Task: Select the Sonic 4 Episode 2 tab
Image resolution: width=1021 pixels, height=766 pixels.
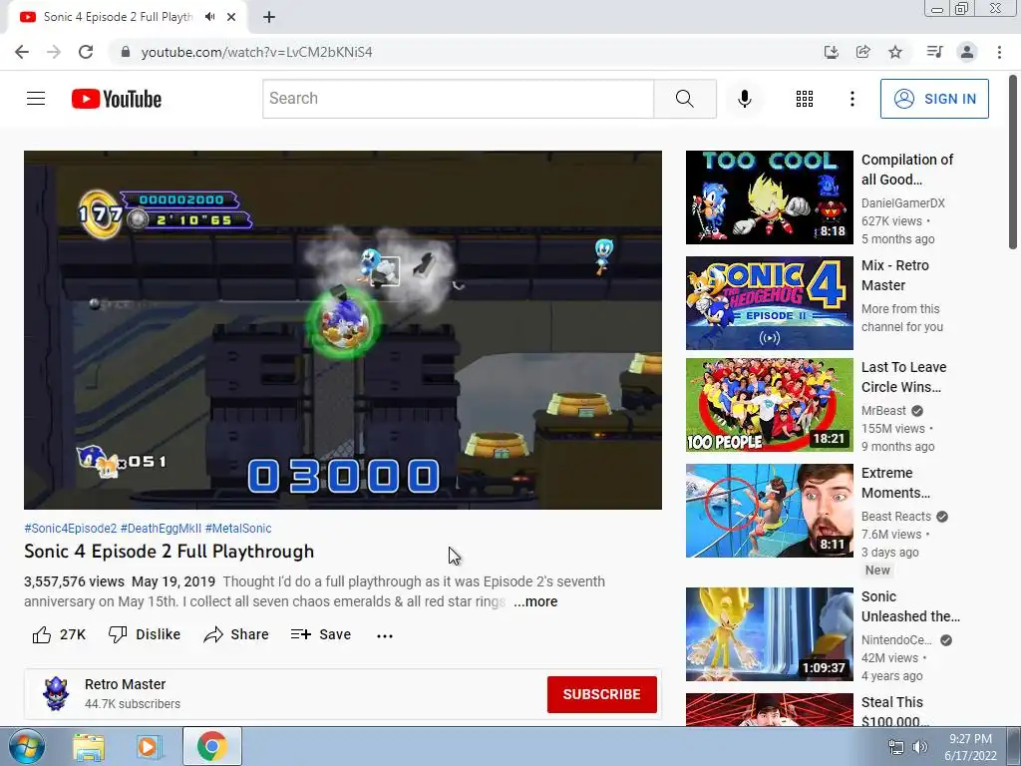Action: (x=118, y=17)
